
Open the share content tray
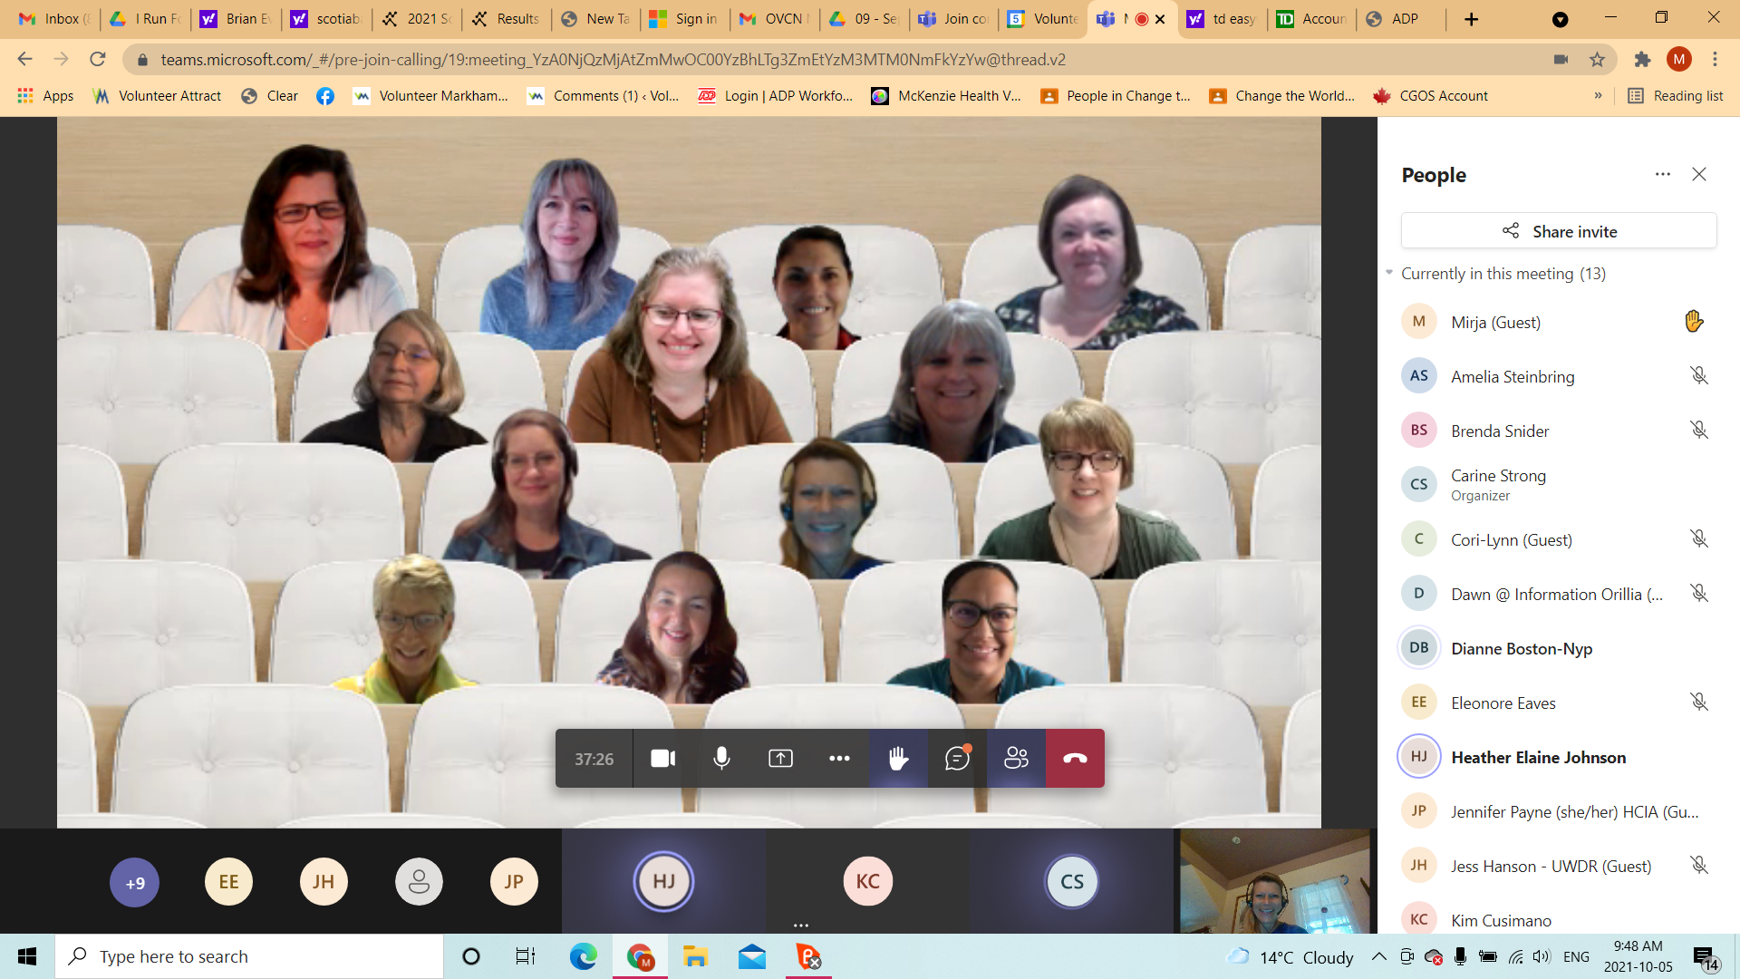780,759
